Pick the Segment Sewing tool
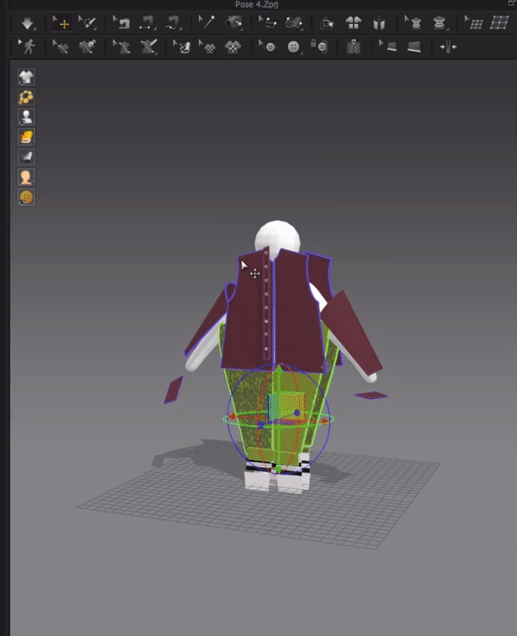Image resolution: width=517 pixels, height=636 pixels. click(x=146, y=22)
